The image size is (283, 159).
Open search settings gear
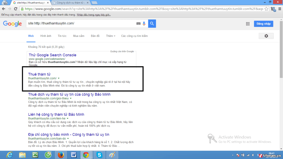(266, 36)
